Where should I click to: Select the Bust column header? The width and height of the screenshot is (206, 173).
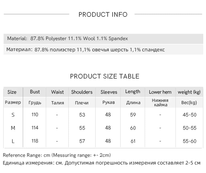point(35,92)
